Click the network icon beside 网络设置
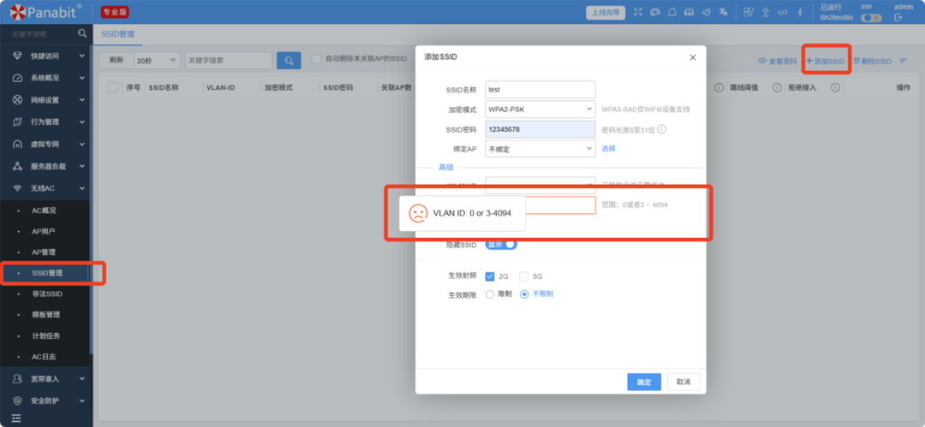 coord(17,99)
